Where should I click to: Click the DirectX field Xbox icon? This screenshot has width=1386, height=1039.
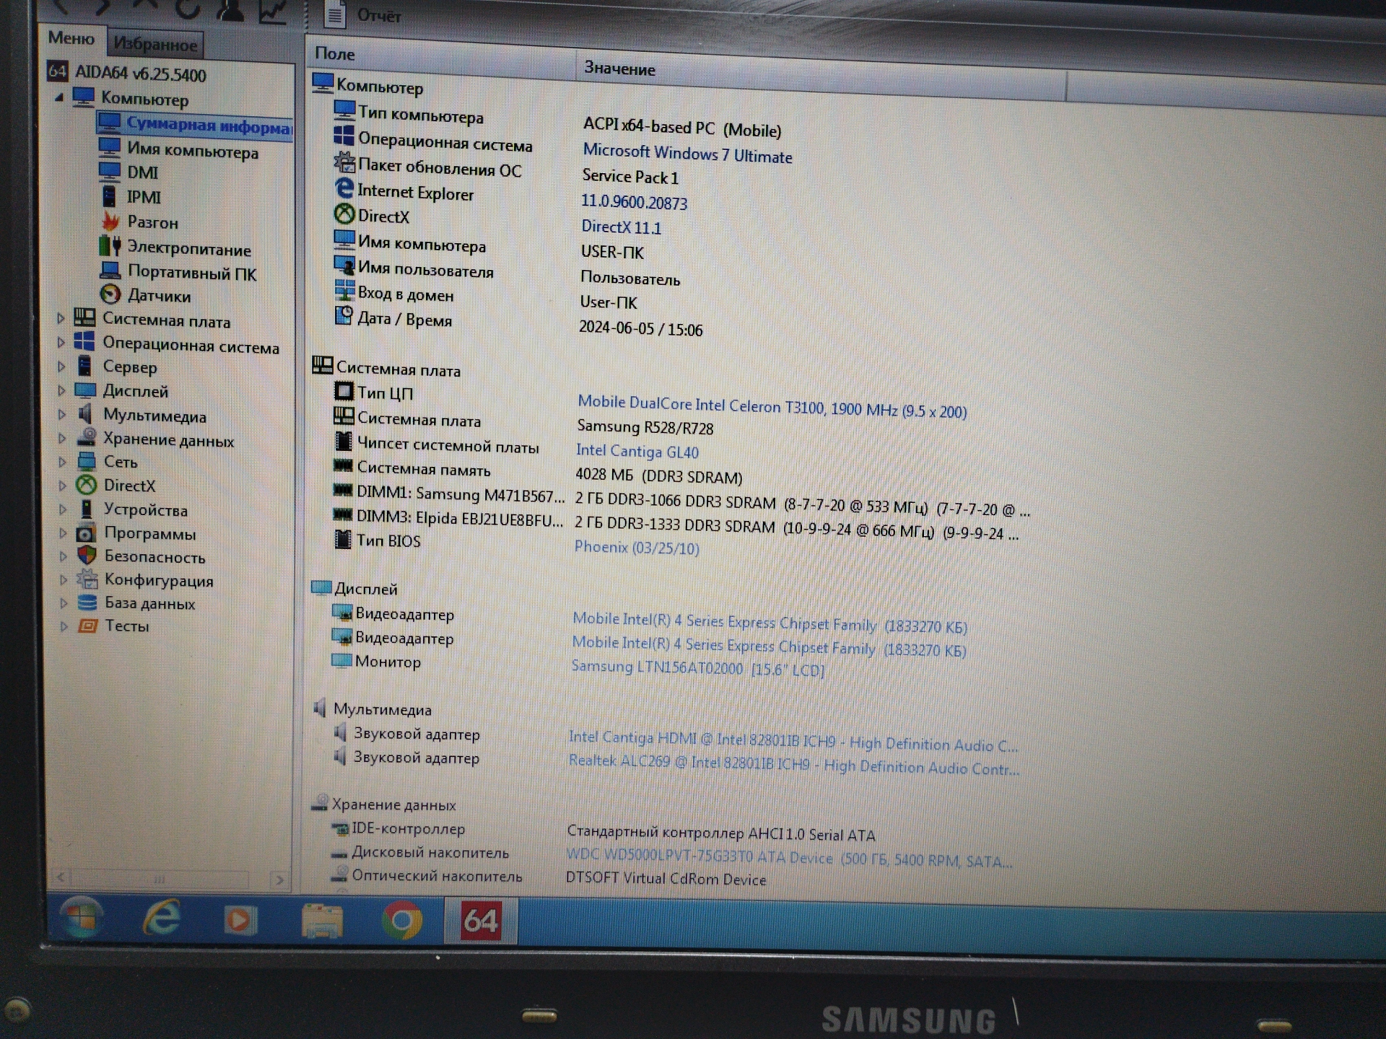coord(344,214)
